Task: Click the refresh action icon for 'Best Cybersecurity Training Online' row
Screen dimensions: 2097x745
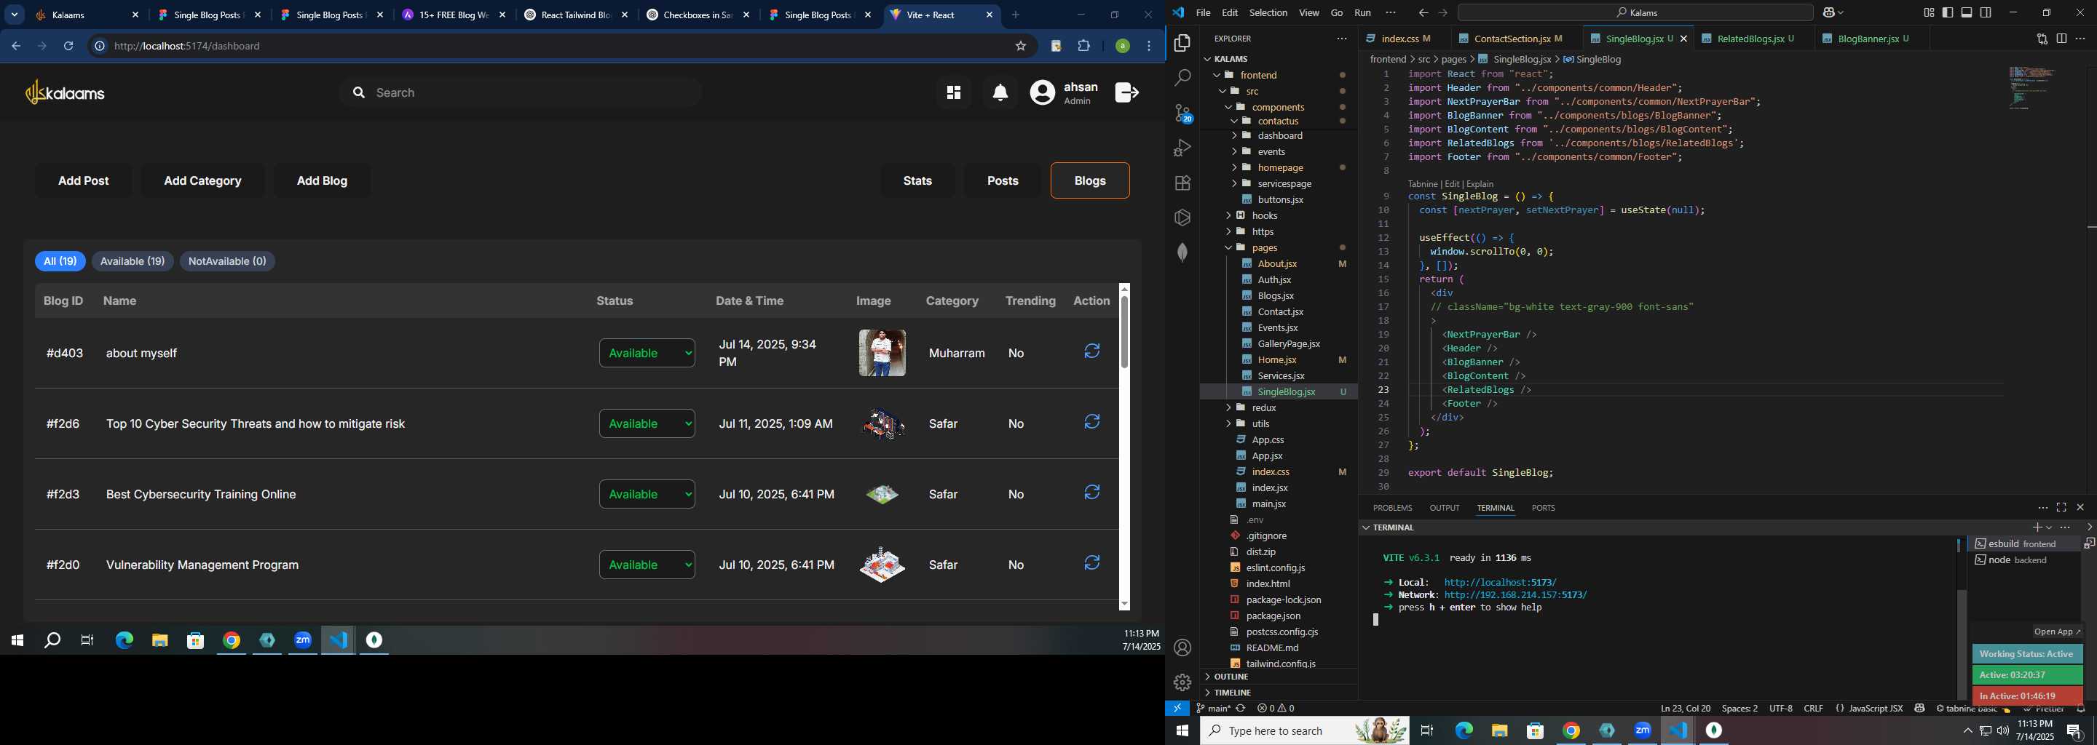Action: tap(1091, 493)
